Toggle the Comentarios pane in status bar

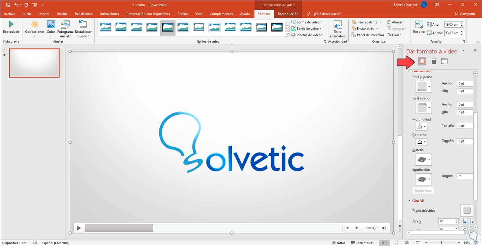tap(362, 243)
